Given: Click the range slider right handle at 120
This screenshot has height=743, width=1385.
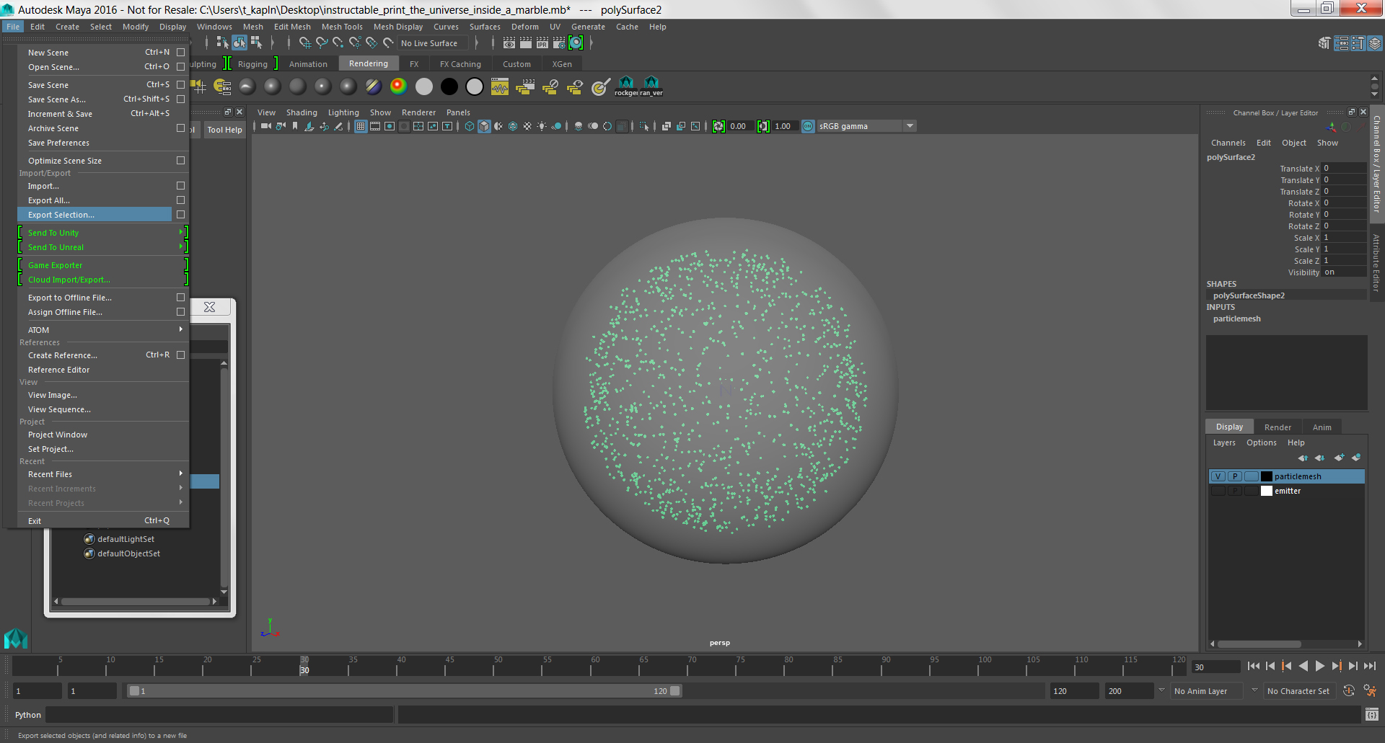Looking at the screenshot, I should (674, 690).
